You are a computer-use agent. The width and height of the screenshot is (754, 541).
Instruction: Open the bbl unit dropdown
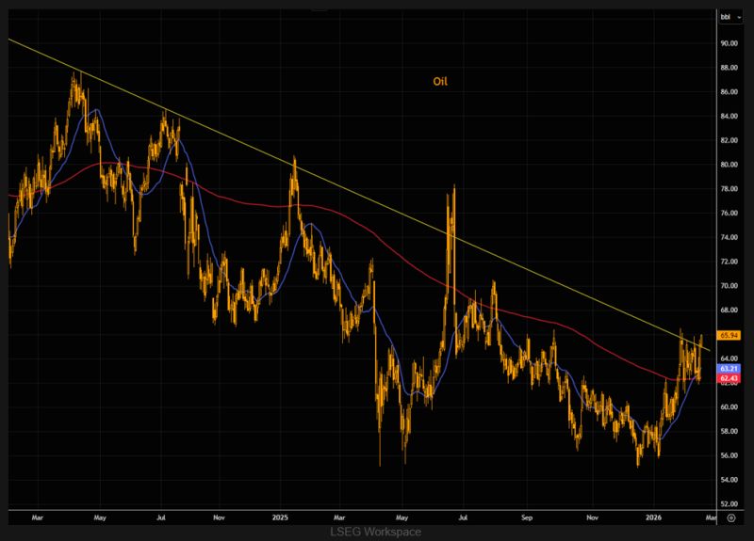click(729, 17)
